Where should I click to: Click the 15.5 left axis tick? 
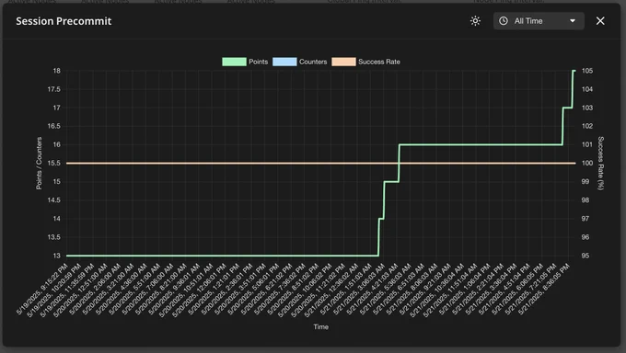54,163
